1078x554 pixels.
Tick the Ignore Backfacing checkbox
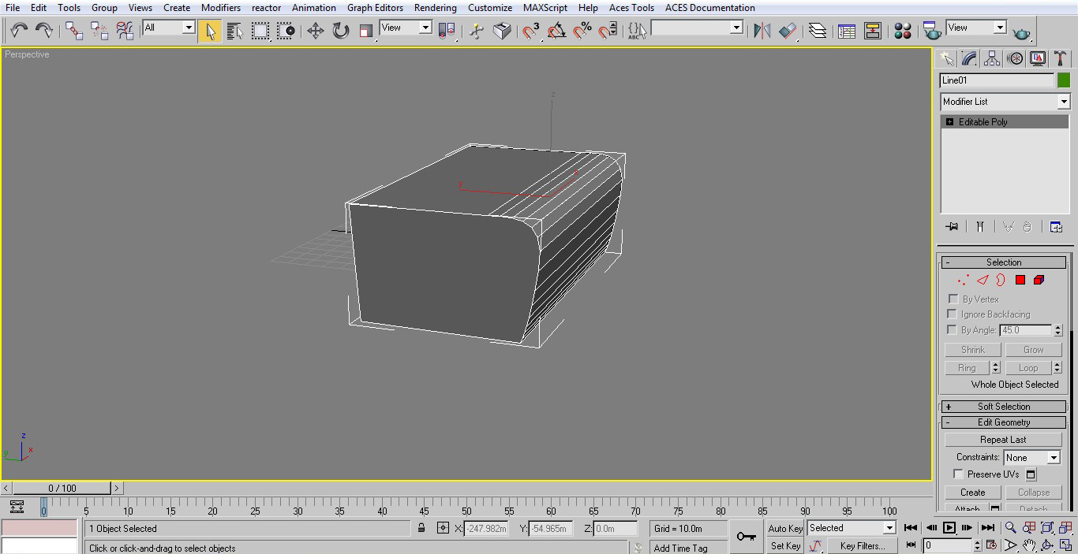(953, 314)
